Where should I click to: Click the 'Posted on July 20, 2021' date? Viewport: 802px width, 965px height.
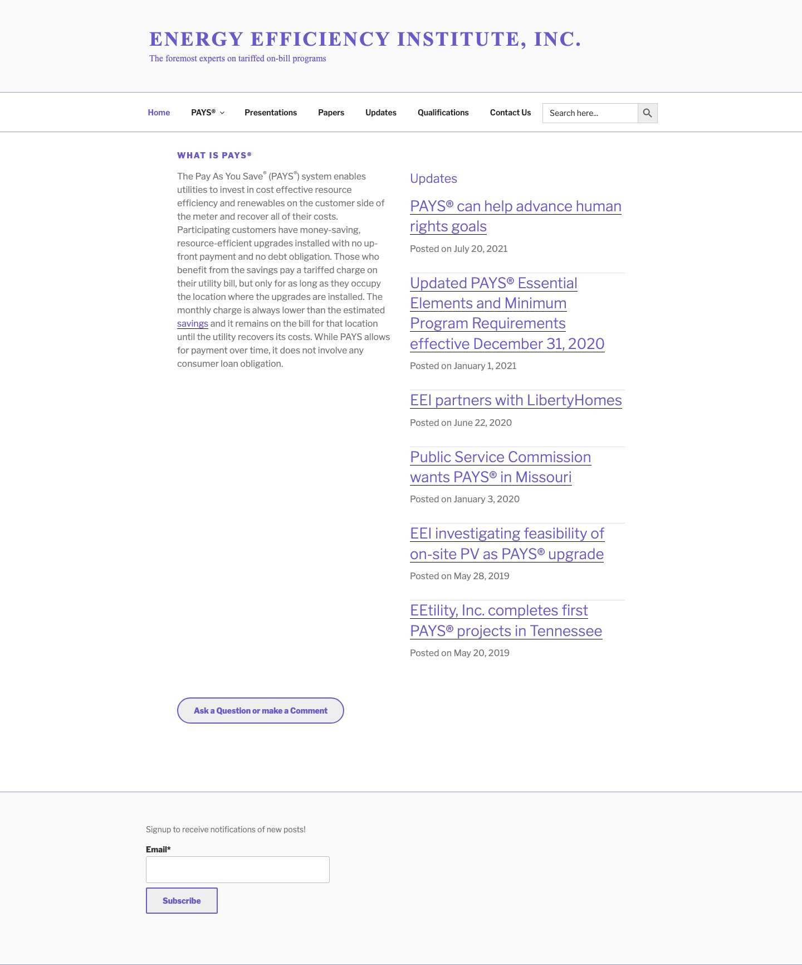coord(459,249)
